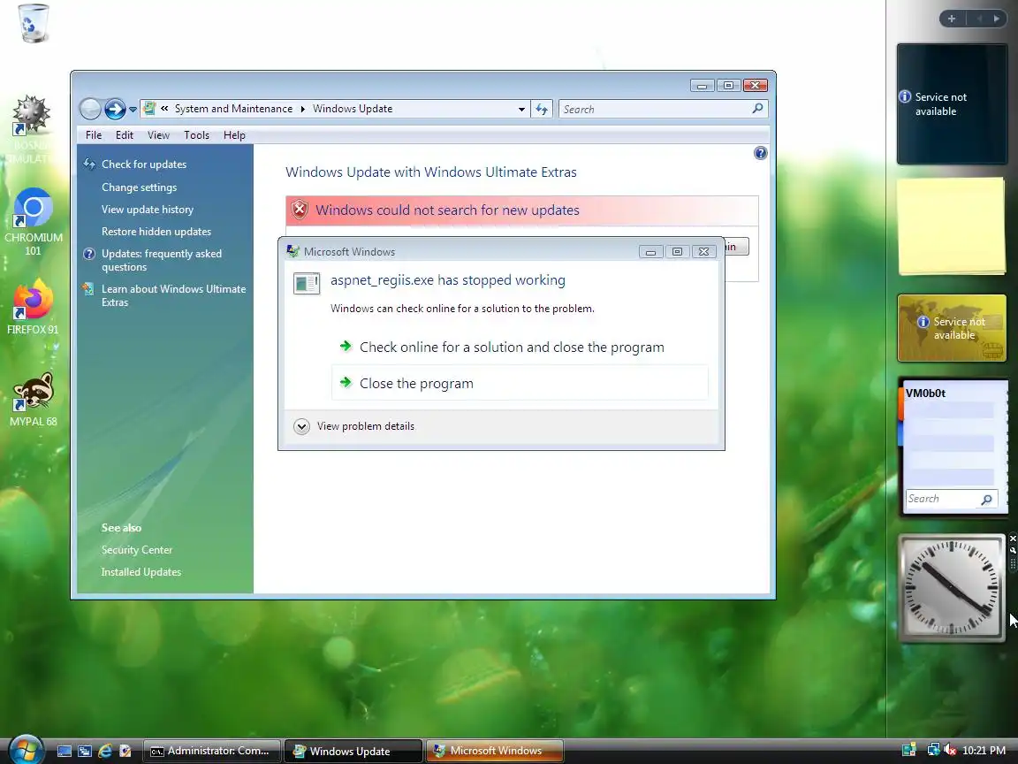This screenshot has width=1018, height=764.
Task: Close the Microsoft Windows error dialog
Action: [x=703, y=251]
